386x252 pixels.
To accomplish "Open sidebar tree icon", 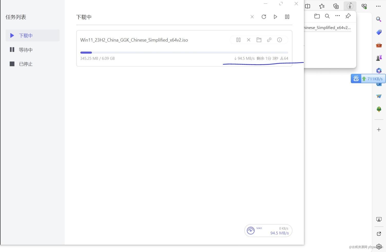I will click(379, 109).
